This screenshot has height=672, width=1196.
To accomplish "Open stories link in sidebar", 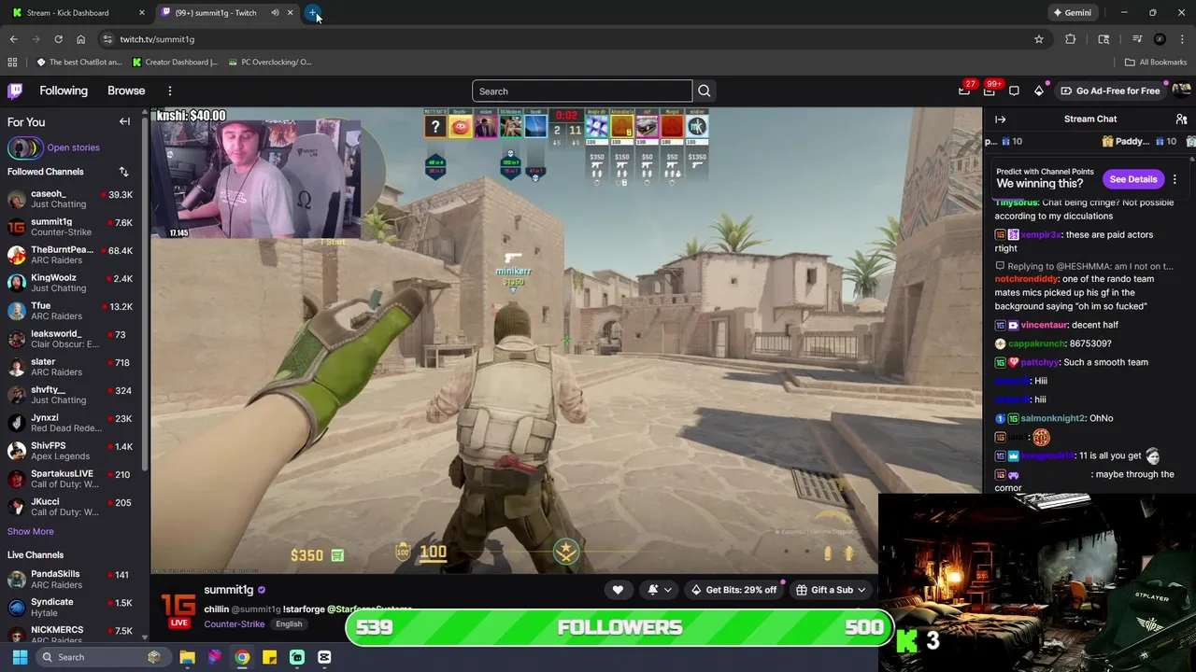I will [x=73, y=147].
